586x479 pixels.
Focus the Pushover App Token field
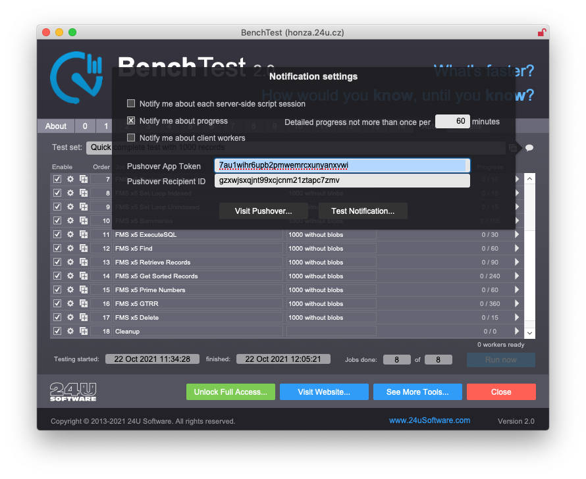pos(342,165)
